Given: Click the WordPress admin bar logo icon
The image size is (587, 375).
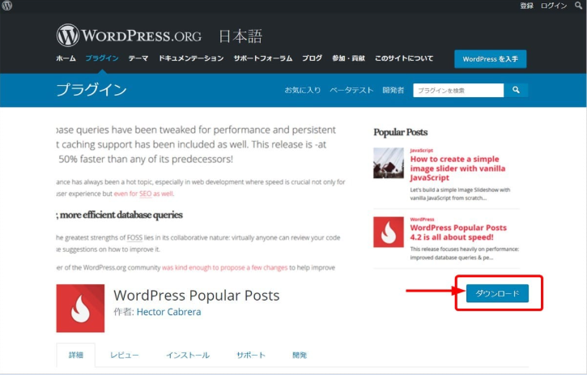Looking at the screenshot, I should (6, 6).
